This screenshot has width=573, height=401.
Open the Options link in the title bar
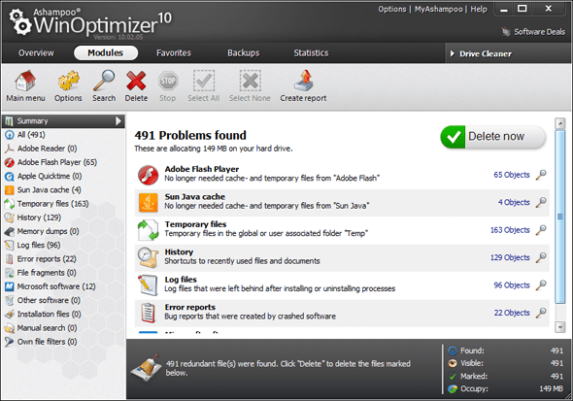pos(392,9)
